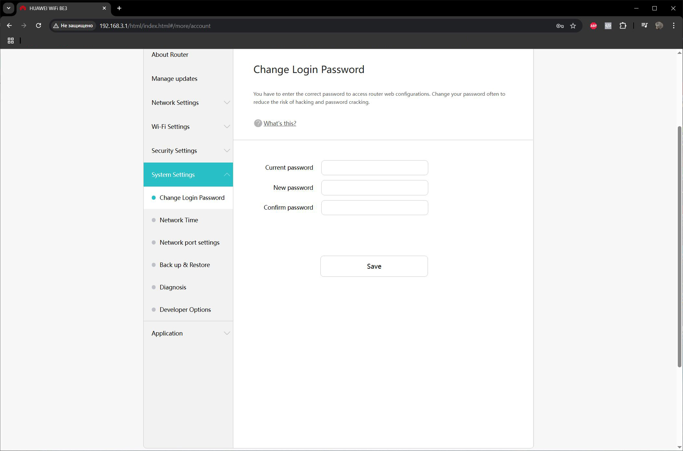683x451 pixels.
Task: Click the forward navigation arrow
Action: pyautogui.click(x=24, y=26)
